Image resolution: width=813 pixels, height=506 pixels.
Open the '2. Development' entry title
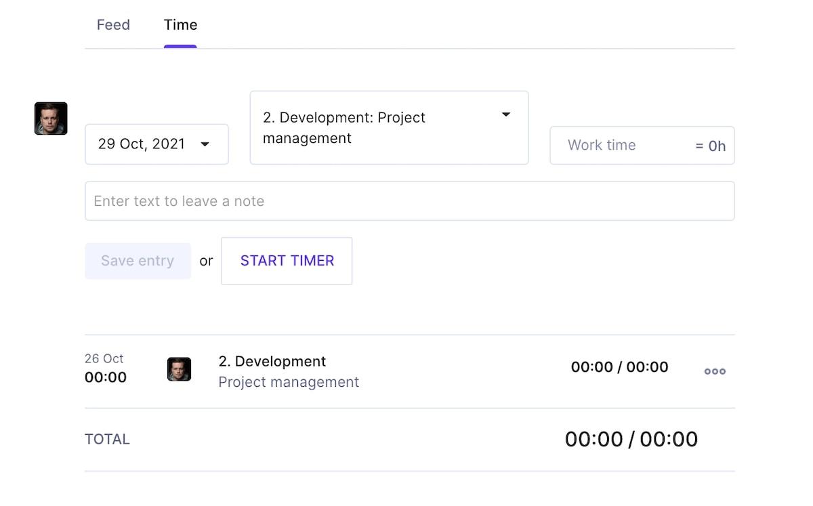point(272,362)
